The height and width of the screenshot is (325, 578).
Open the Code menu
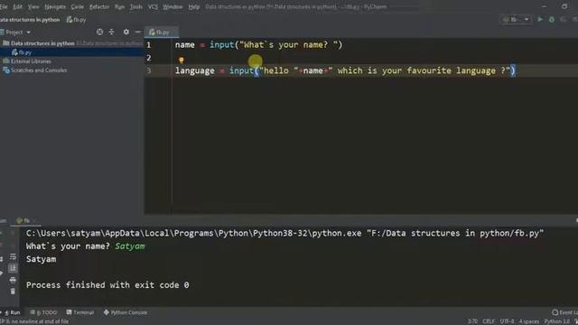[x=77, y=6]
